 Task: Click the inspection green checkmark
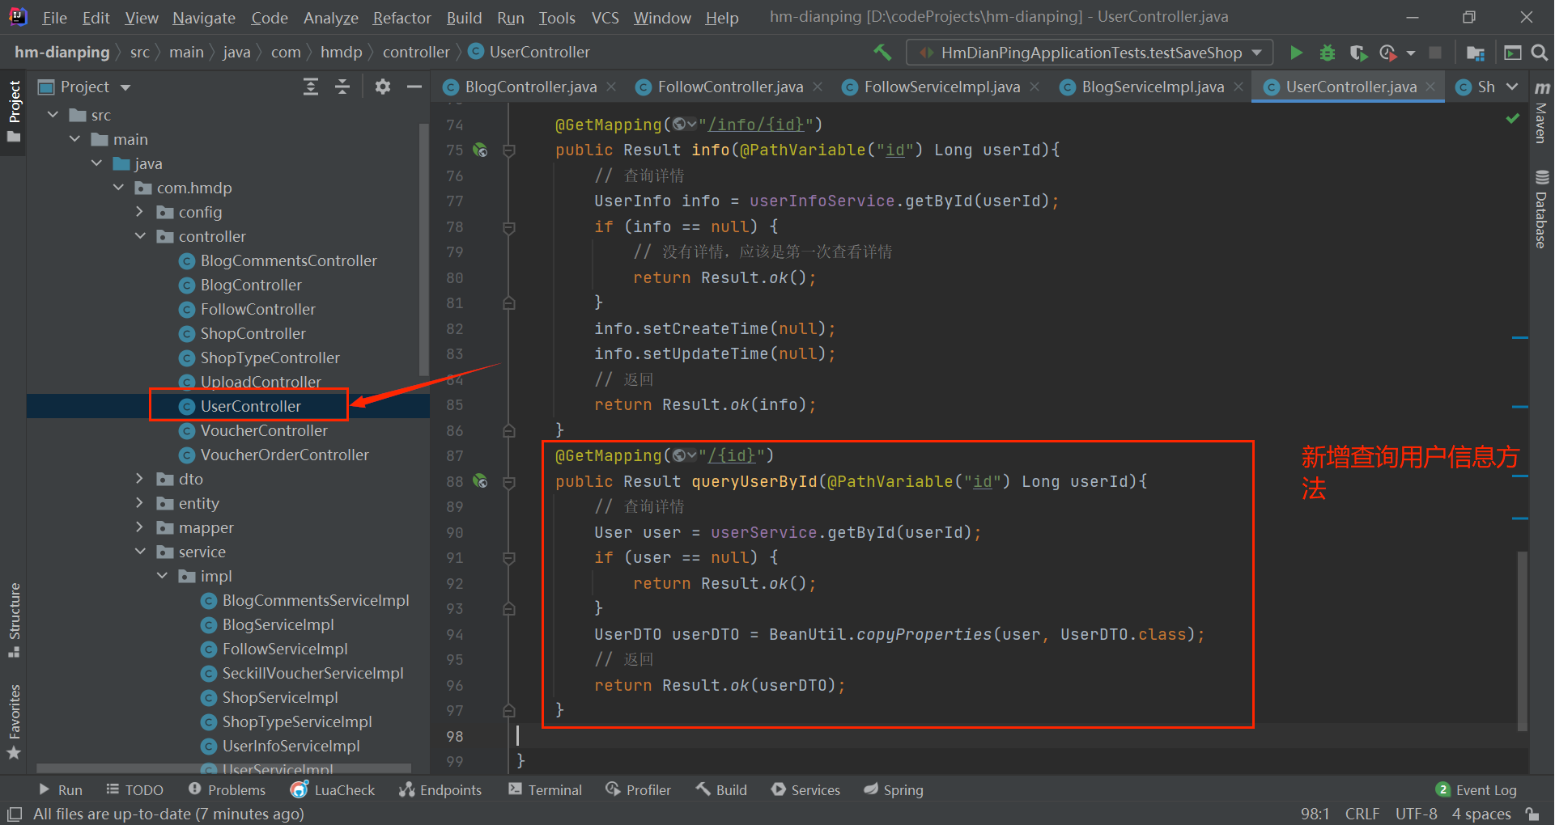click(1512, 119)
